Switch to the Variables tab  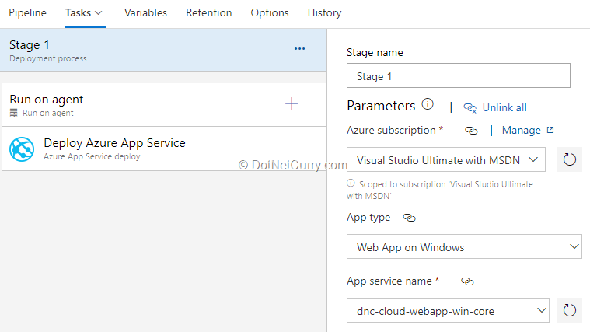(x=145, y=12)
